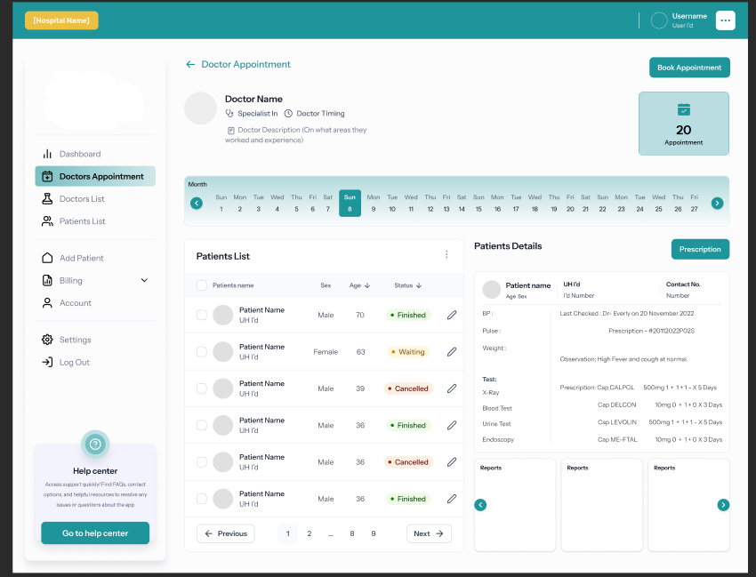Expand the Billing submenu chevron

[144, 281]
